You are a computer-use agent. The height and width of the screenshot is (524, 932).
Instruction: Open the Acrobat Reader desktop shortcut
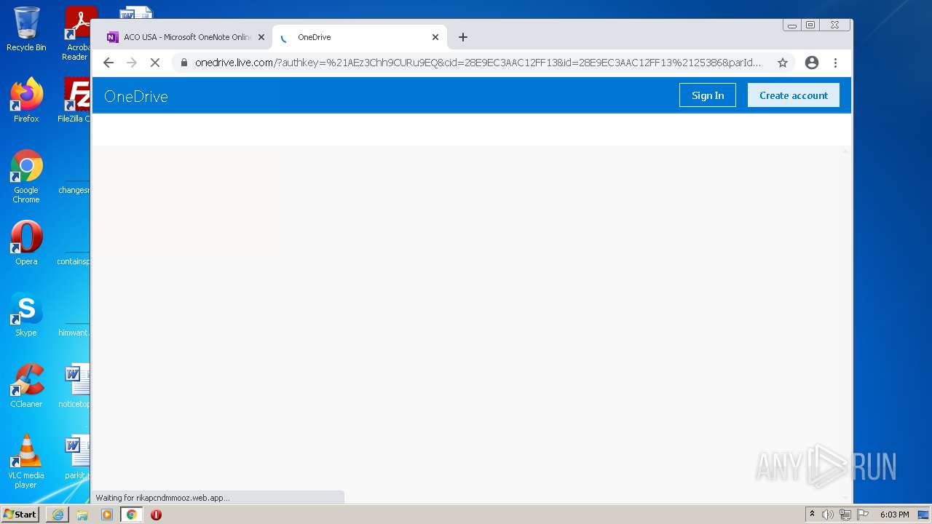[78, 33]
